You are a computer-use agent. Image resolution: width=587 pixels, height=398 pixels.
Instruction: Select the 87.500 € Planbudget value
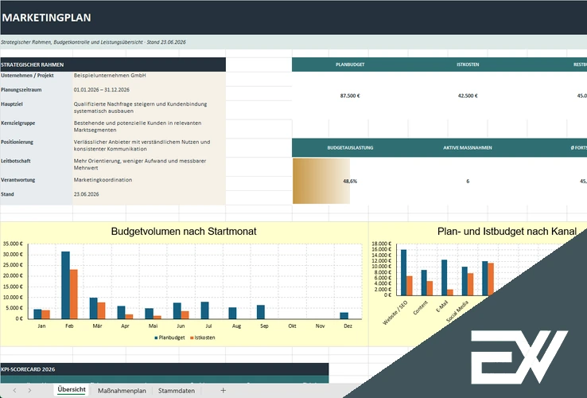pos(350,96)
